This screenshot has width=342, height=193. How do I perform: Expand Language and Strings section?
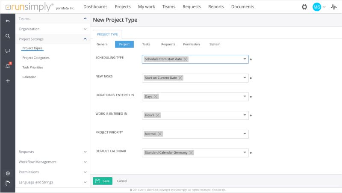[x=85, y=182]
